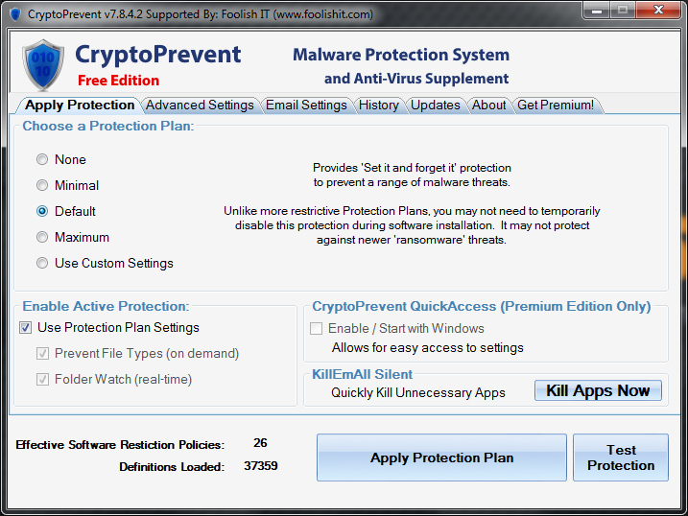Viewport: 688px width, 516px height.
Task: Click the CryptoPrevent QuickAccess heading
Action: tap(482, 306)
